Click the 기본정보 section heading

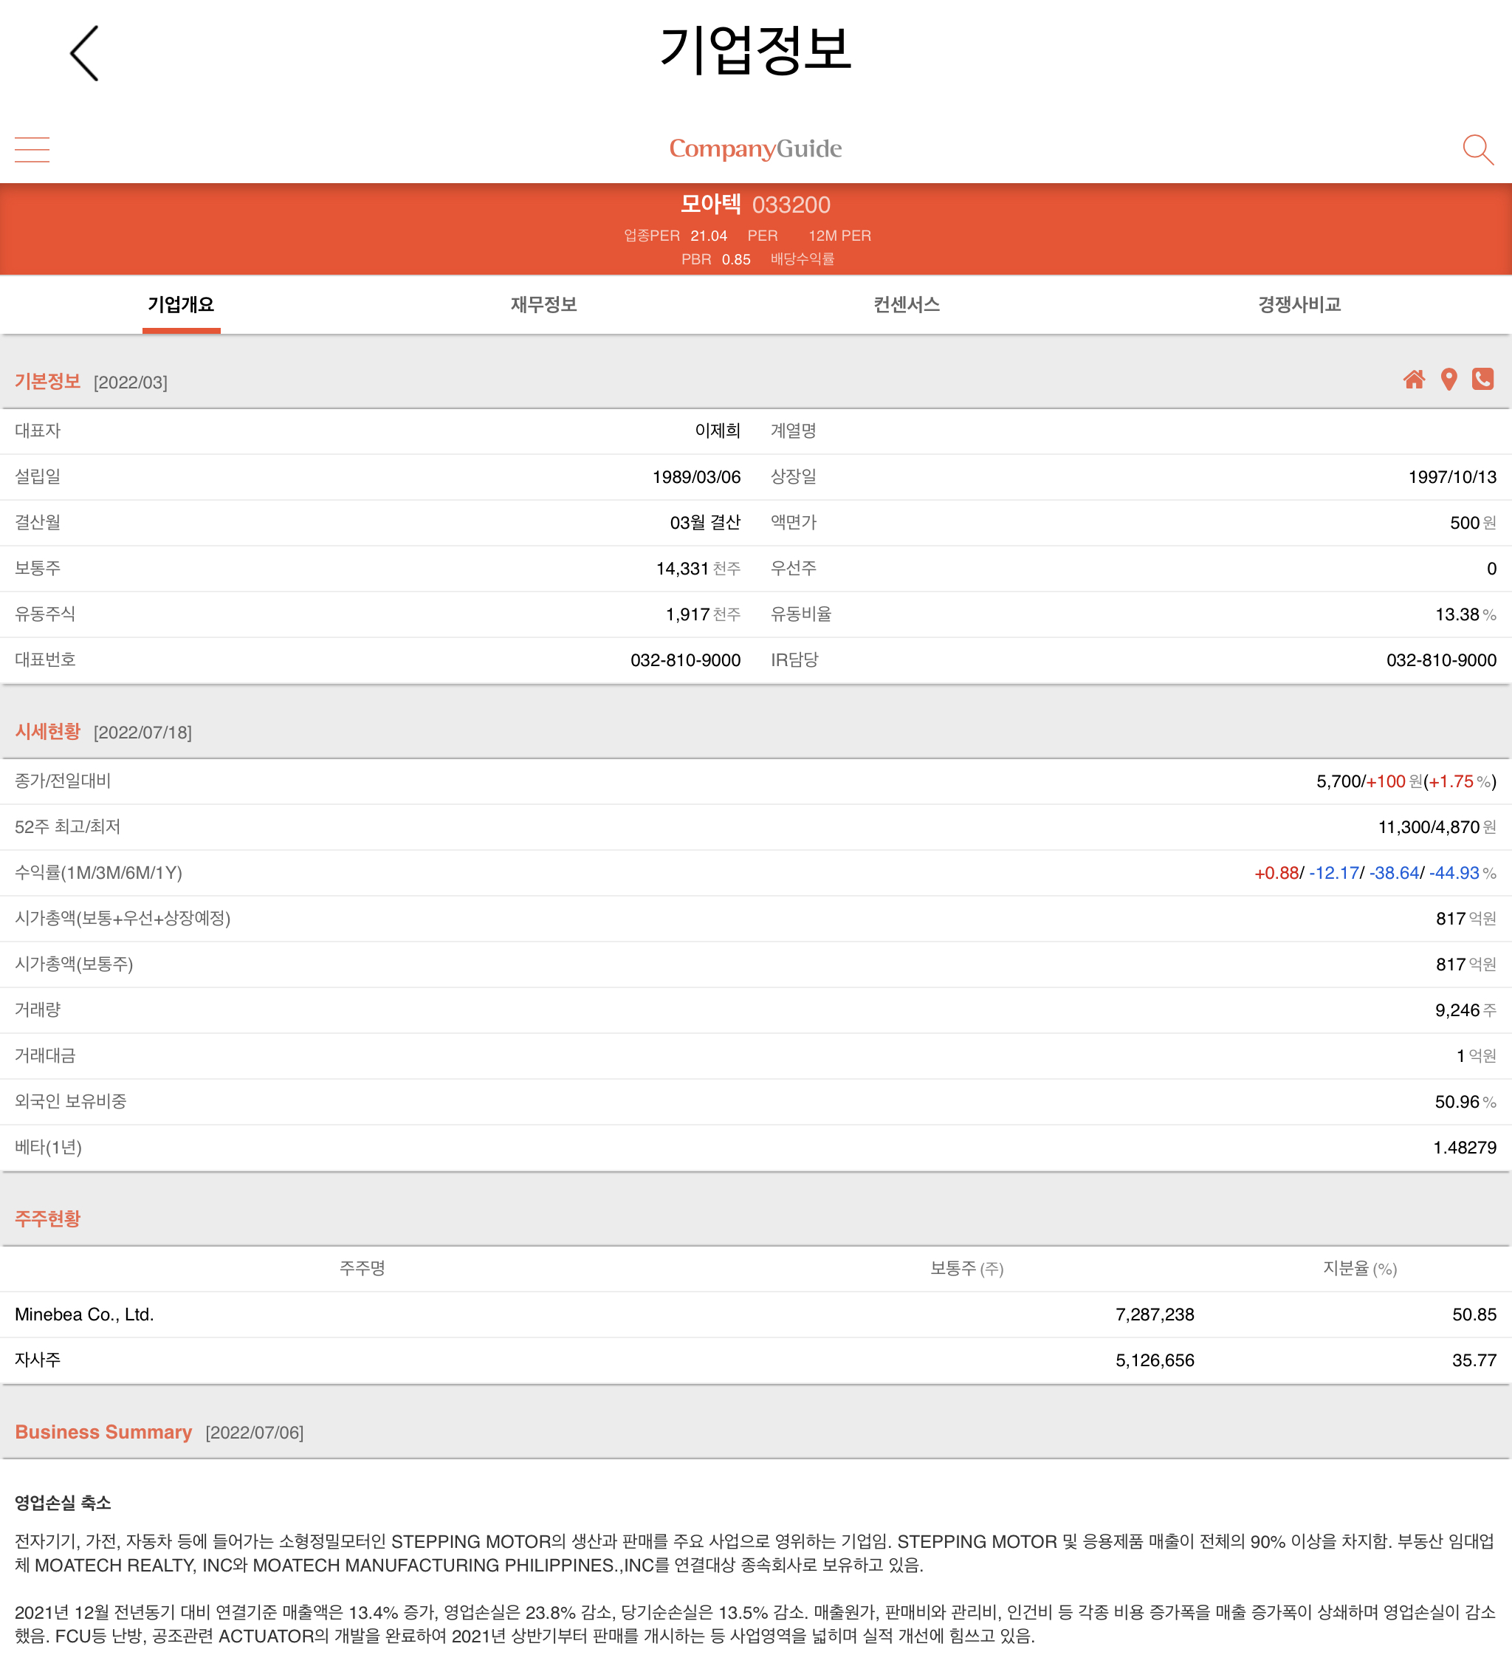point(47,382)
